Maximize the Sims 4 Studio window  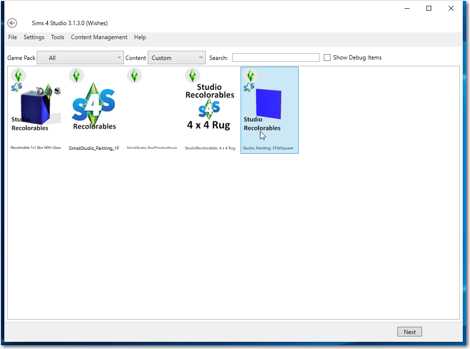coord(429,8)
